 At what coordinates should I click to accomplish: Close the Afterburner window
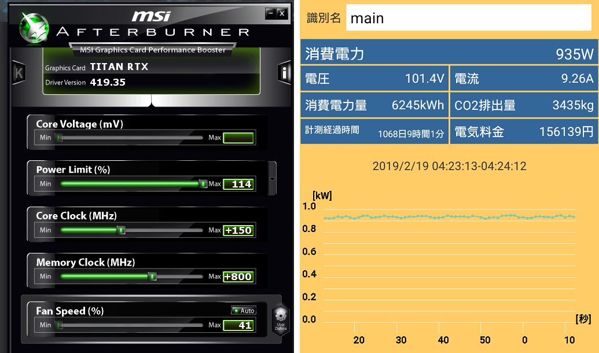coord(282,14)
